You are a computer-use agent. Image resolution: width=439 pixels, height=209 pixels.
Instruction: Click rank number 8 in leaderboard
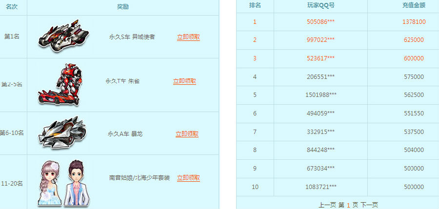(x=255, y=150)
